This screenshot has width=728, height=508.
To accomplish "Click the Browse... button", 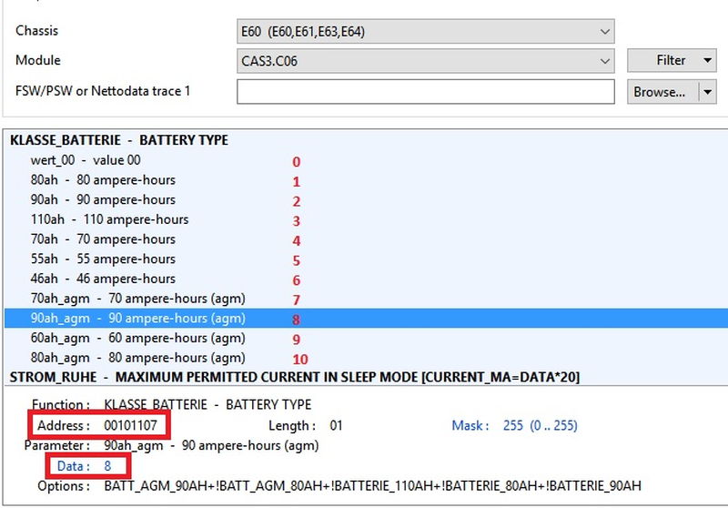I will tap(660, 92).
